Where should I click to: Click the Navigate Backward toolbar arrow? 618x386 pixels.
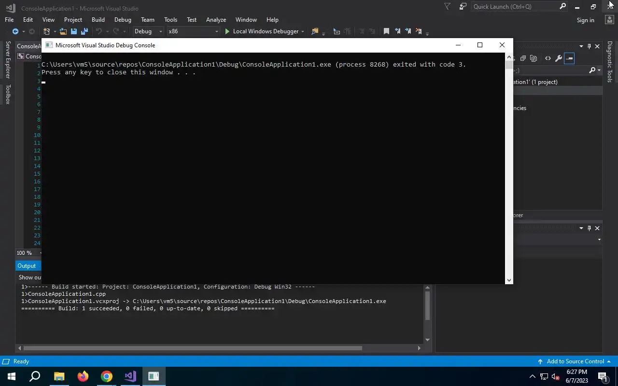coord(15,31)
